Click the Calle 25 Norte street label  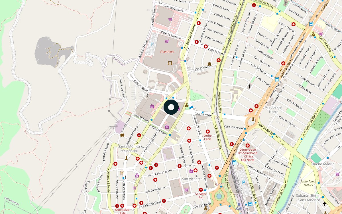click(x=163, y=172)
